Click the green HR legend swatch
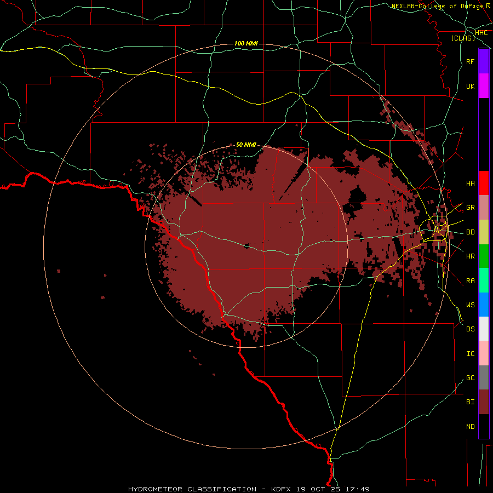493x493 pixels. pos(484,256)
